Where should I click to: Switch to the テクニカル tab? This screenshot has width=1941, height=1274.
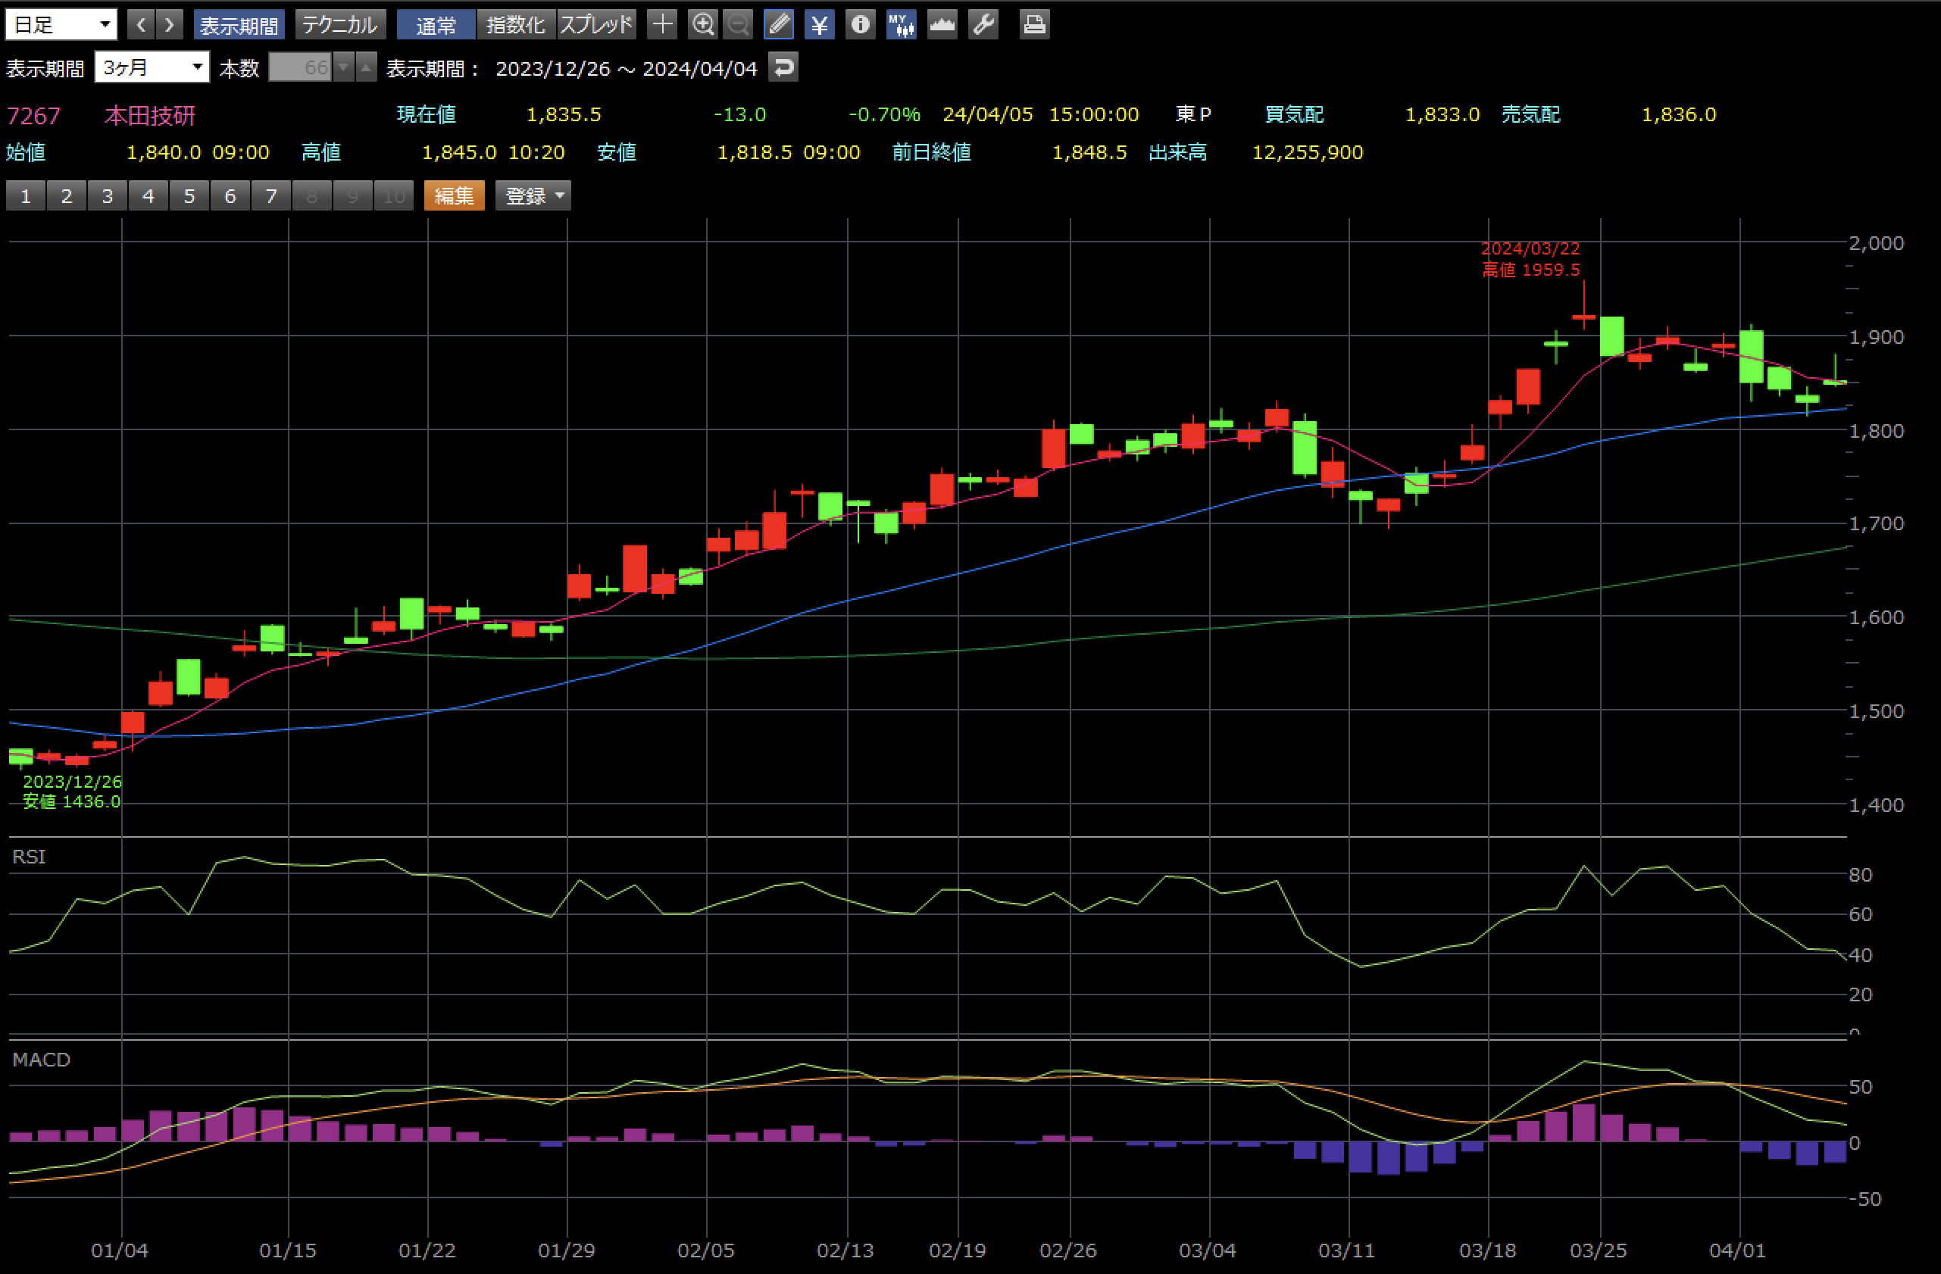coord(339,25)
